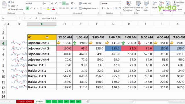Screen dimensions: 185x104
Task: Open Conditional Formatting menu
Action: click(128, 6)
